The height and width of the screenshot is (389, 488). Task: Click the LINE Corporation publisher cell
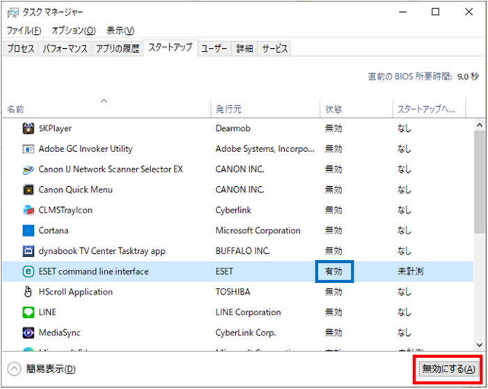248,312
